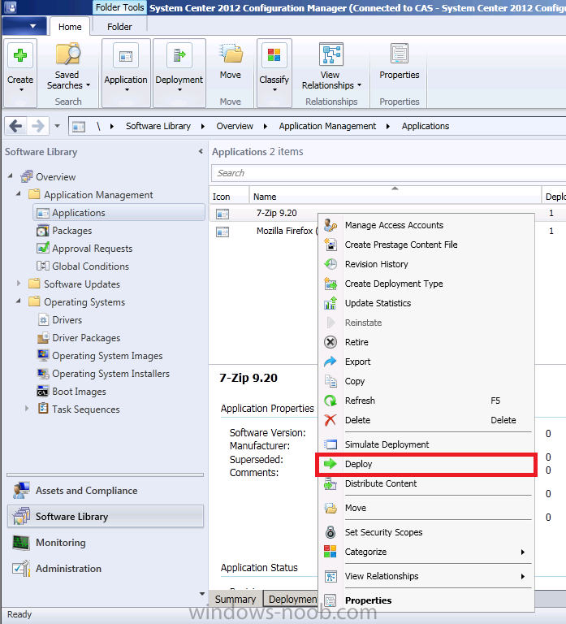Click the Refresh green arrow icon
Screen dimensions: 566x624
pyautogui.click(x=331, y=401)
